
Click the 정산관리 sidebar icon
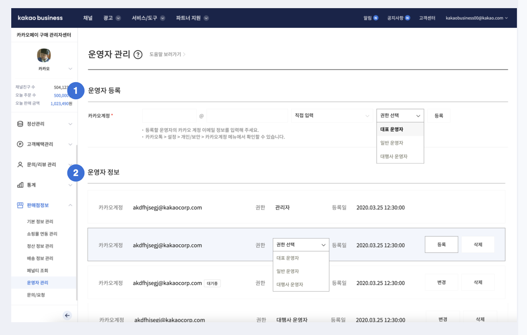20,124
